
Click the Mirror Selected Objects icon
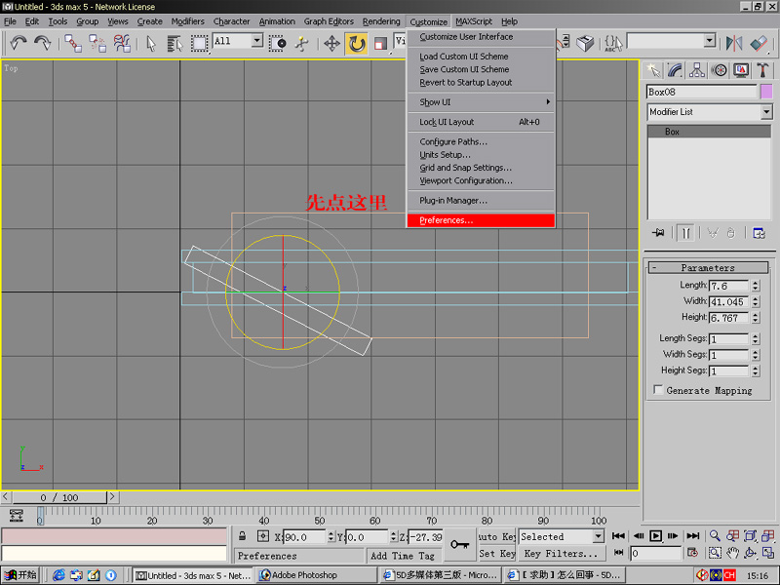click(x=734, y=43)
